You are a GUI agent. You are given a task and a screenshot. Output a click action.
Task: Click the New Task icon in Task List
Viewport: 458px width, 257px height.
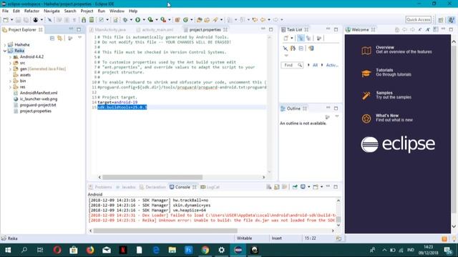pyautogui.click(x=286, y=38)
